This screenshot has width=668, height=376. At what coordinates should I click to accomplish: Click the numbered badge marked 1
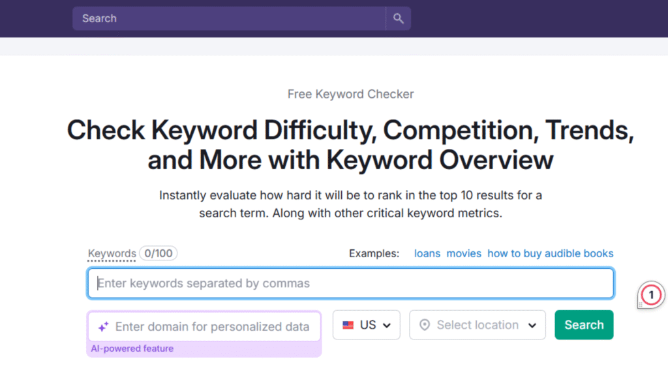(x=650, y=296)
